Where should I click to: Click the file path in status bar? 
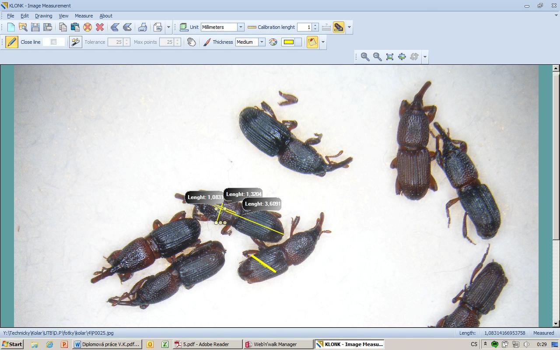pos(58,333)
